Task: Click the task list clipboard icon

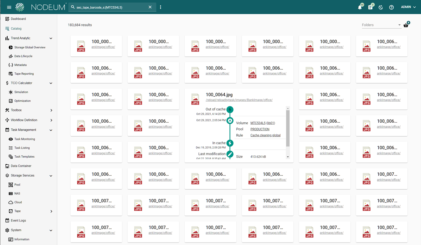Action: pyautogui.click(x=370, y=7)
